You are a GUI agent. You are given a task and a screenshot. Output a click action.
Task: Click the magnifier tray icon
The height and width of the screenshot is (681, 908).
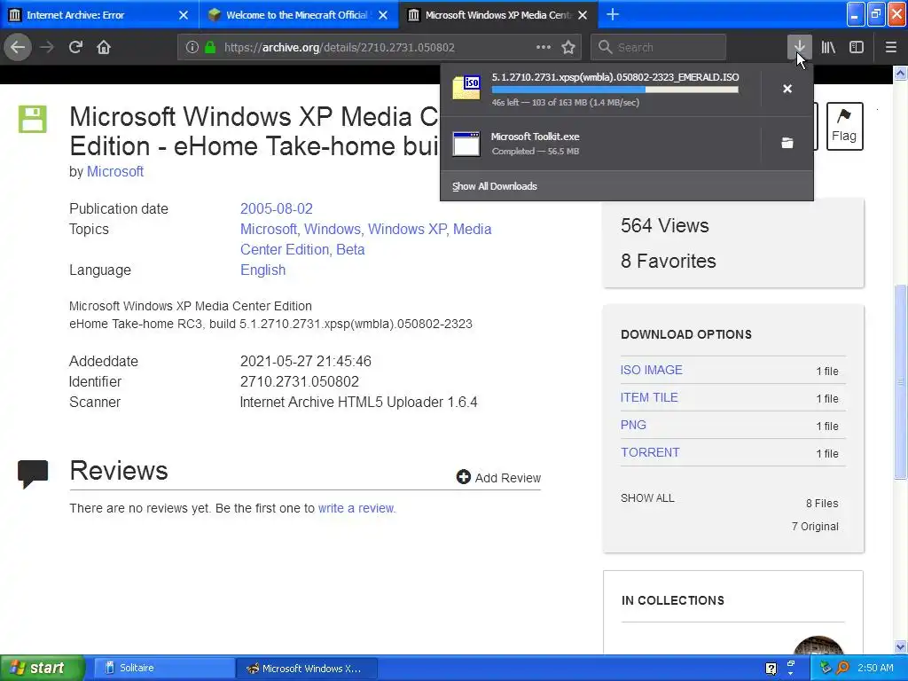(842, 668)
